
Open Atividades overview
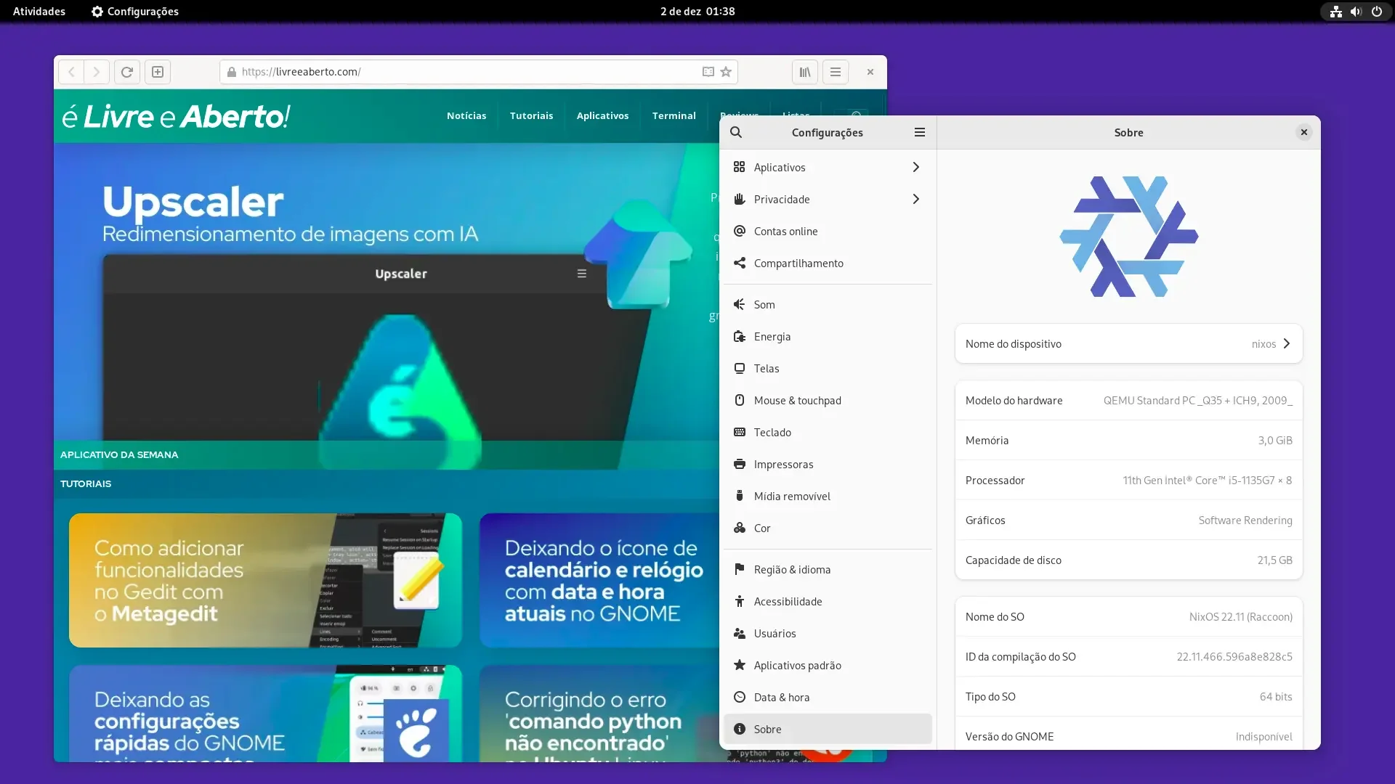coord(39,12)
